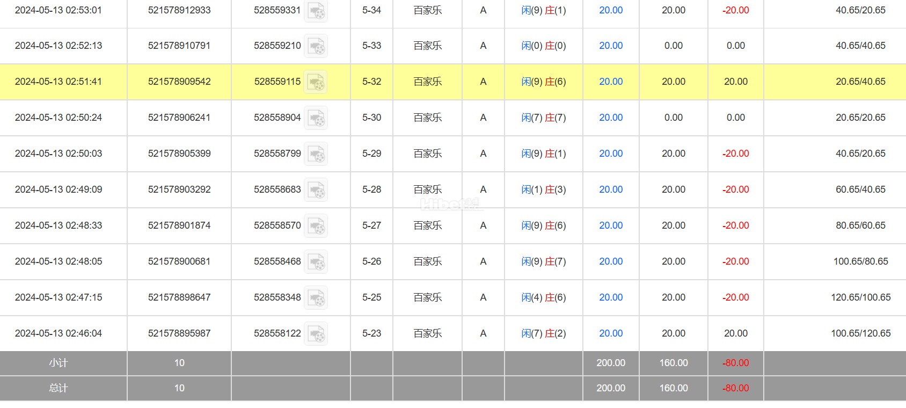Click round number 5-27 cell
906x408 pixels.
[371, 225]
